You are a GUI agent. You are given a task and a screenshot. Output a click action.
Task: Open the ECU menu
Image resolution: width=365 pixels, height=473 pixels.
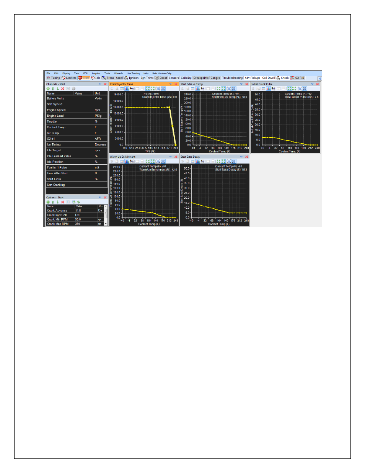coord(86,74)
